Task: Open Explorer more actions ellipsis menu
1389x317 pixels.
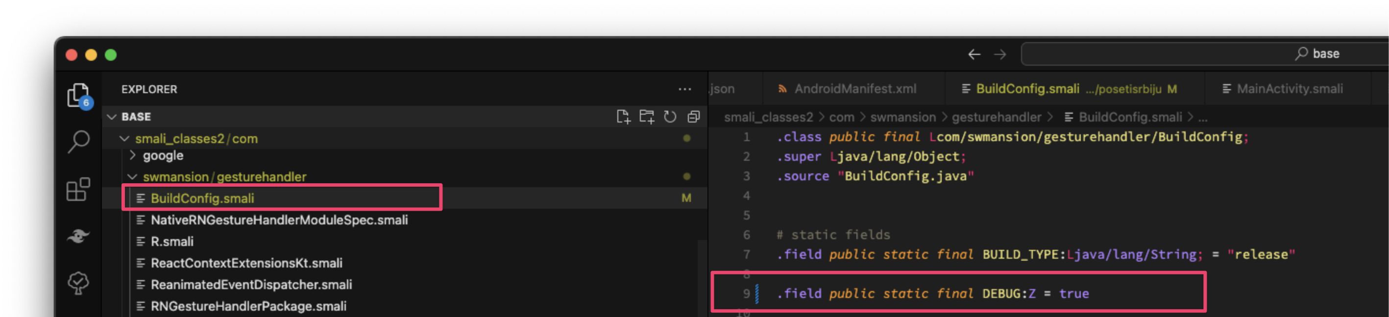Action: point(685,89)
